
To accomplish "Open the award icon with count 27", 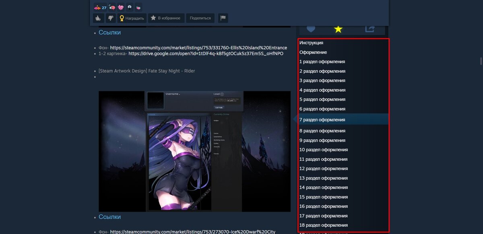I will 100,7.
